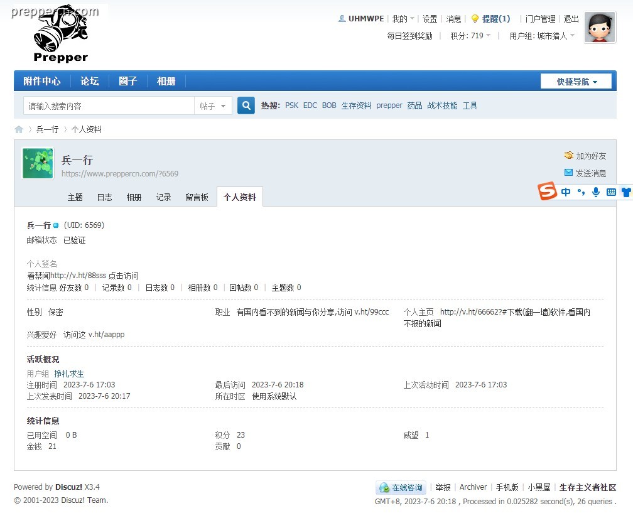Click the online status icon beside 兵一行
The width and height of the screenshot is (633, 518).
56,225
